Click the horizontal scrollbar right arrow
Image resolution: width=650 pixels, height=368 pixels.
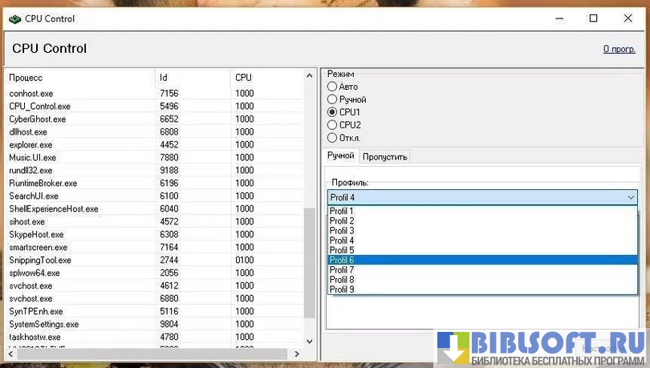[x=298, y=354]
